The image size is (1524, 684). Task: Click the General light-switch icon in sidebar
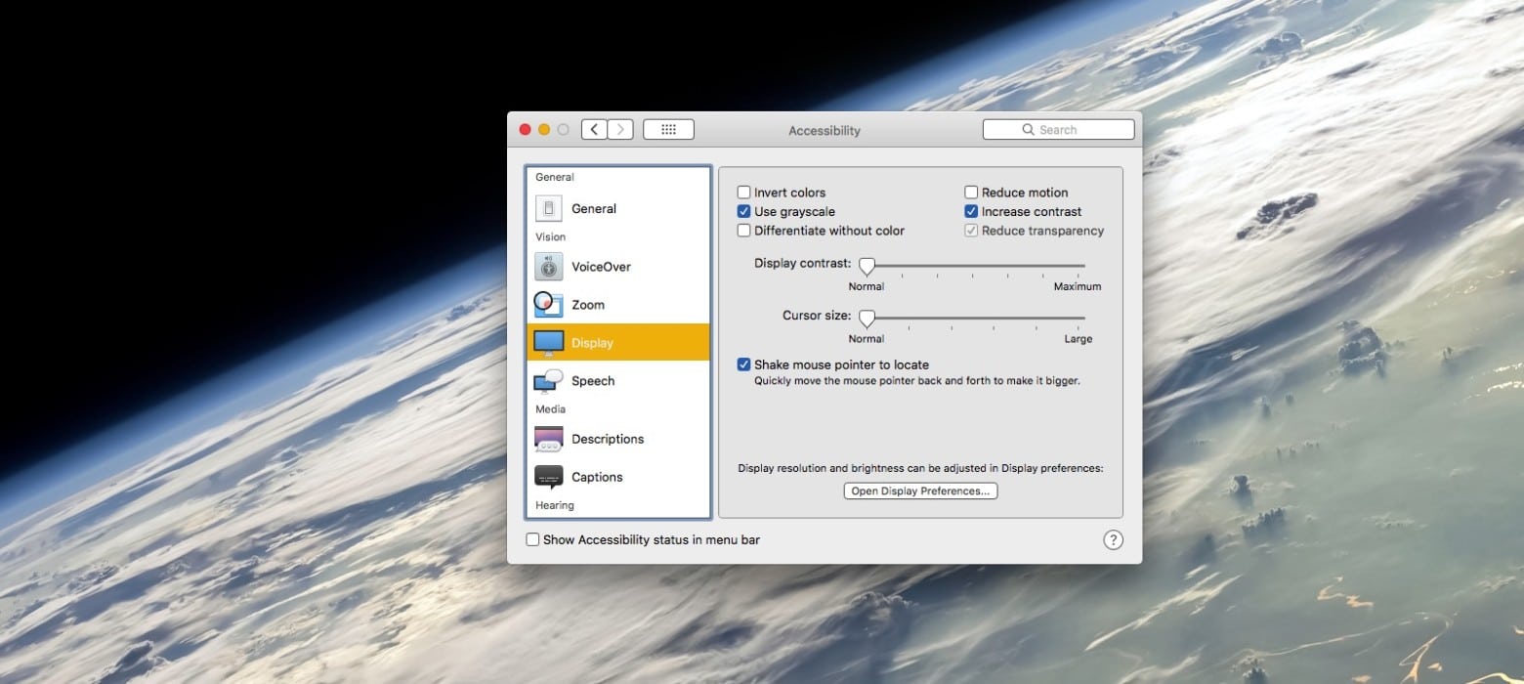[549, 208]
